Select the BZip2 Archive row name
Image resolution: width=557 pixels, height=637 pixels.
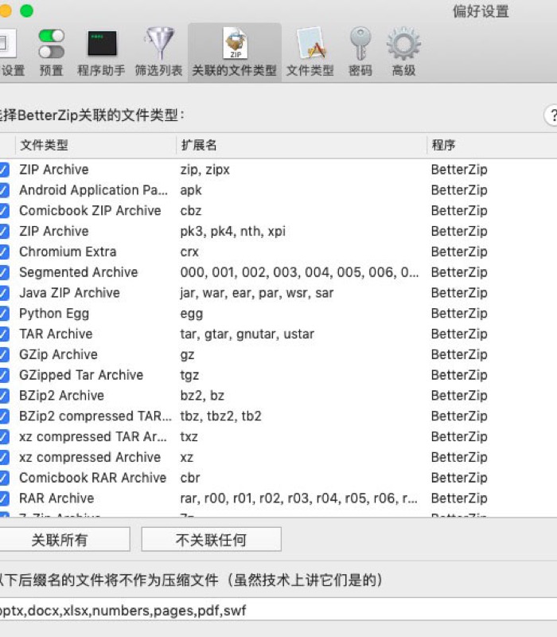click(62, 396)
